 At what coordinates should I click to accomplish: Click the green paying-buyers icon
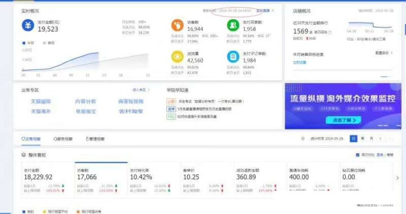click(233, 25)
